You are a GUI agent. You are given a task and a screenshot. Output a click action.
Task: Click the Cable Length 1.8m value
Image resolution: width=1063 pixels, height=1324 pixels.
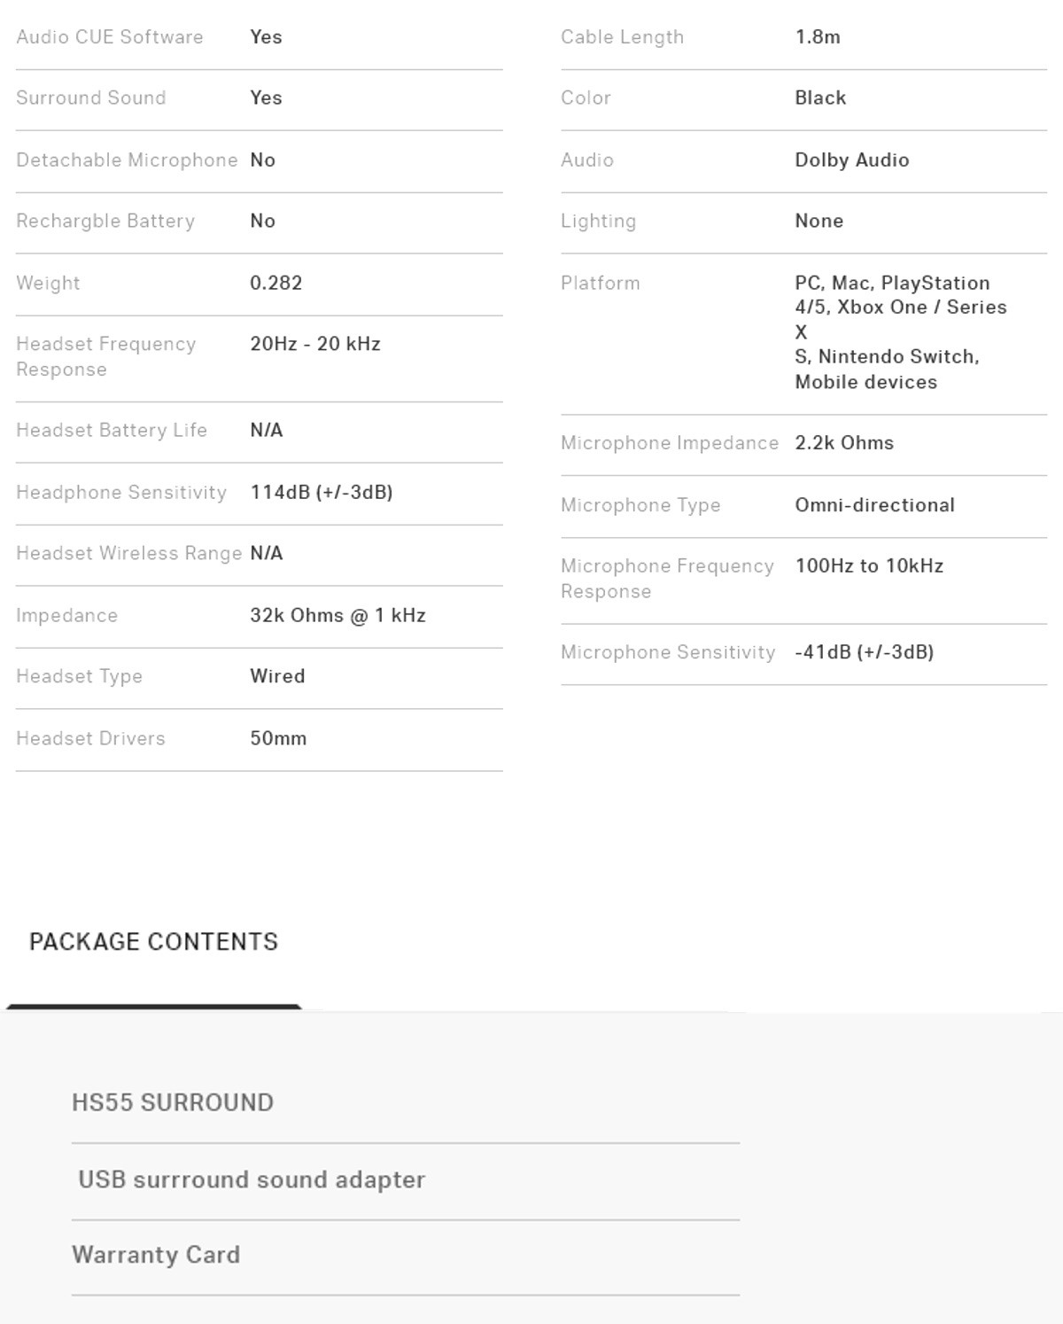(x=818, y=37)
